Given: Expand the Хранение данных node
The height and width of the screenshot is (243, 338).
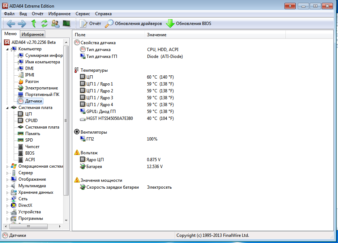Looking at the screenshot, I should click(7, 192).
